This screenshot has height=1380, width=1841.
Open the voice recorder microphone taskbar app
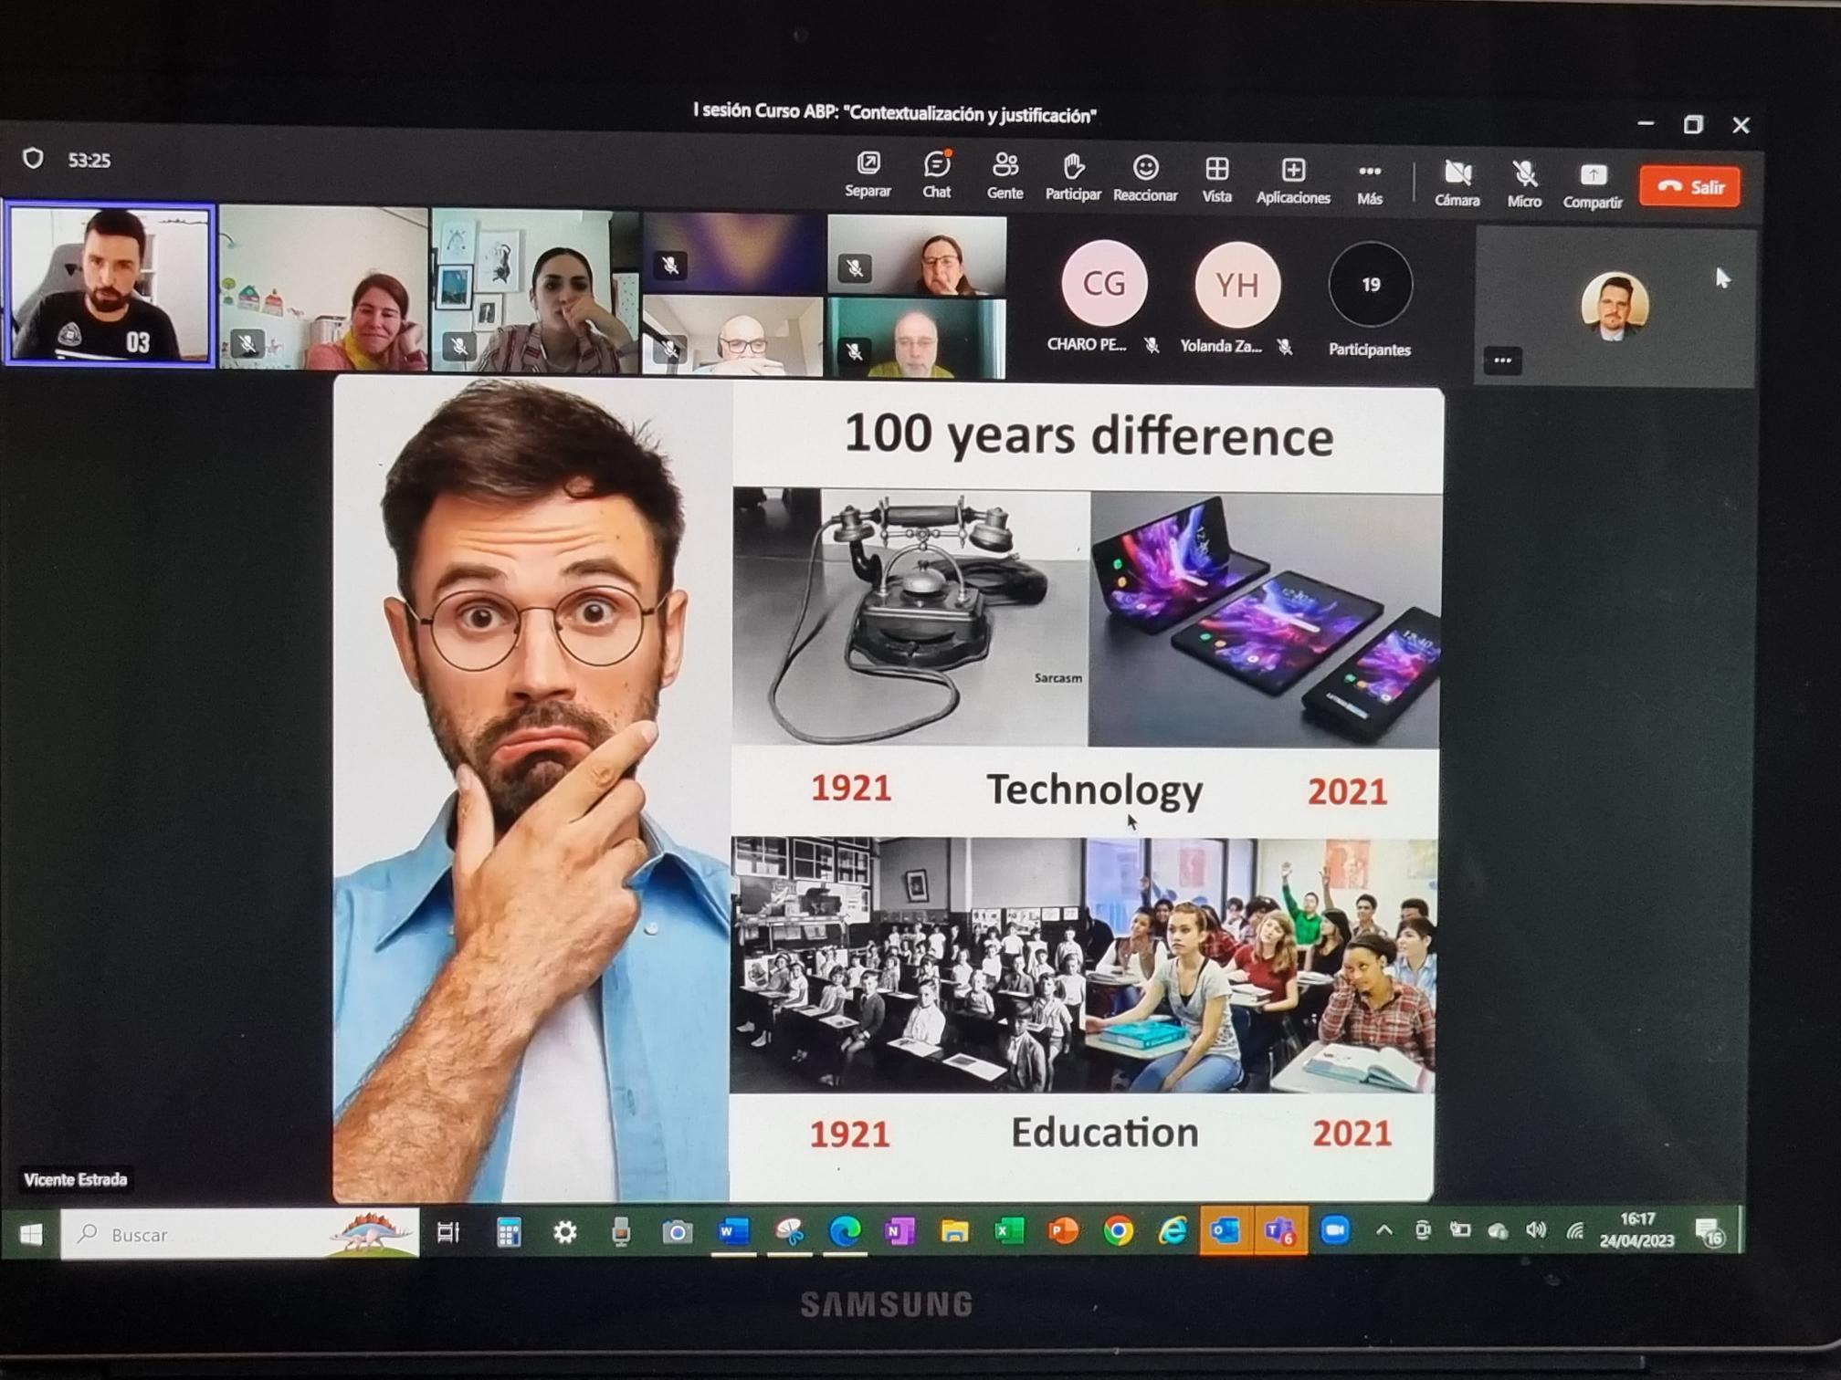coord(621,1233)
